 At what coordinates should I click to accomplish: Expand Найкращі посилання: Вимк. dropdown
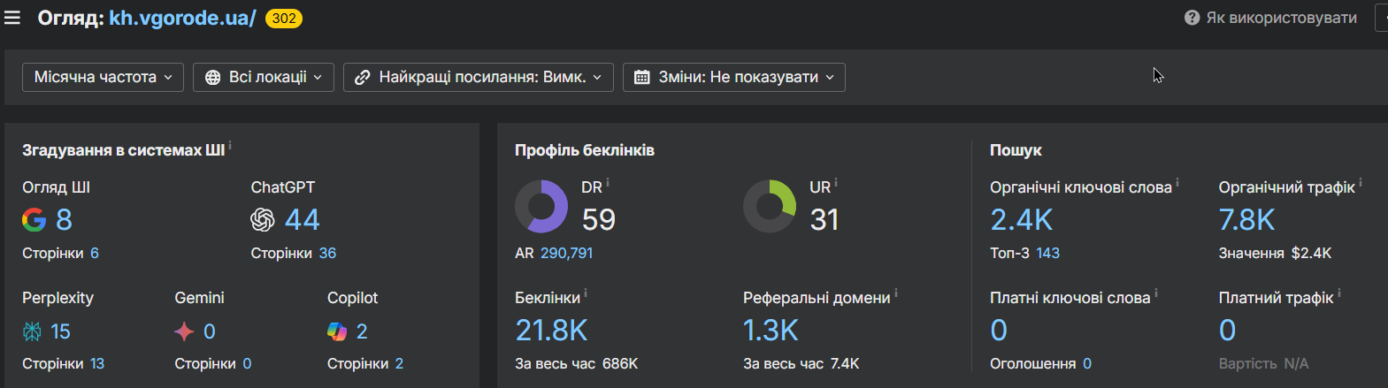(479, 77)
